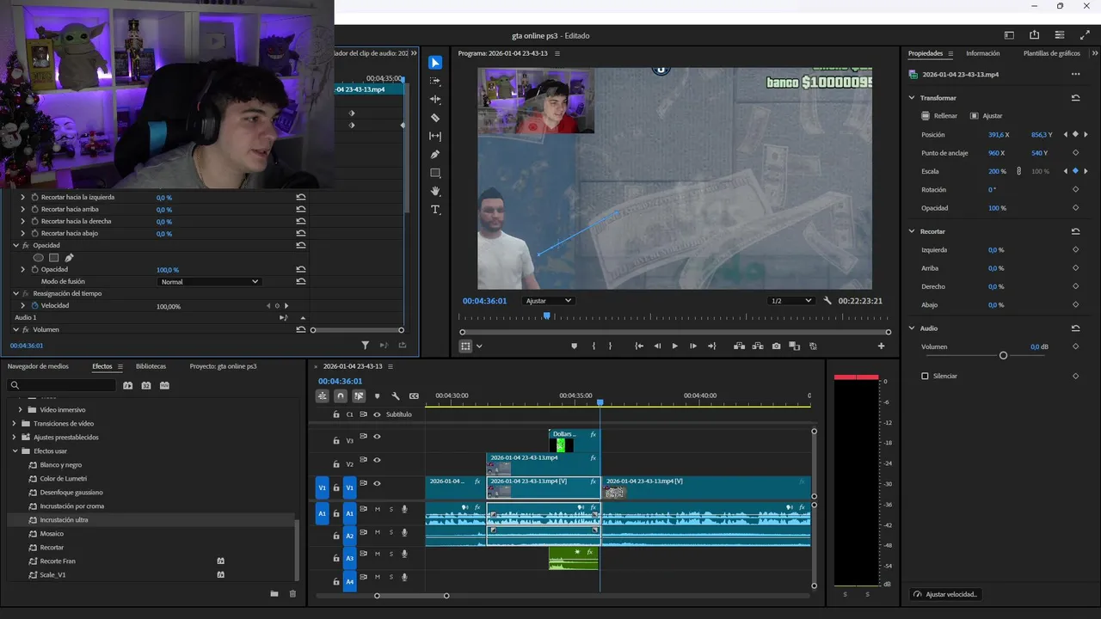Toggle V2 track visibility eye
This screenshot has width=1101, height=619.
click(x=377, y=460)
